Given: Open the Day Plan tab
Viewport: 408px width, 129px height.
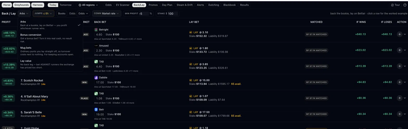Looking at the screenshot, I should pos(167,5).
